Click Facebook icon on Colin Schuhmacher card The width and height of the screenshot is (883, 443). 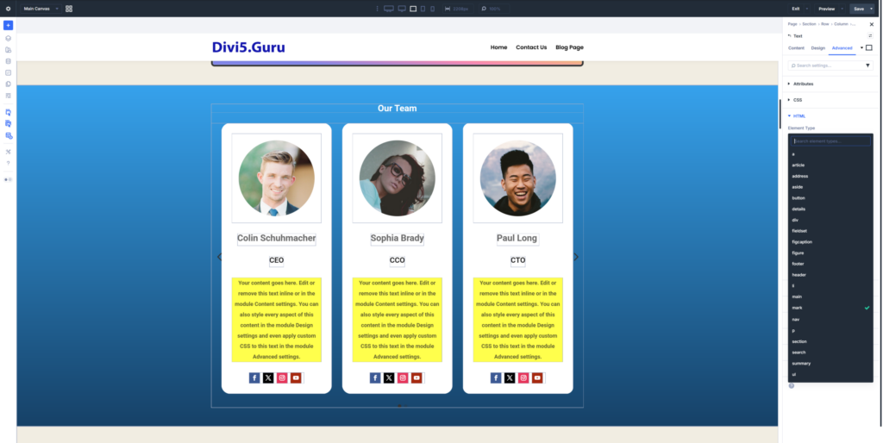coord(254,377)
